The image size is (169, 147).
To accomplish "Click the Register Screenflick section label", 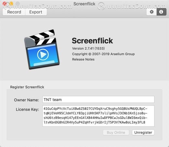I will [27, 87].
